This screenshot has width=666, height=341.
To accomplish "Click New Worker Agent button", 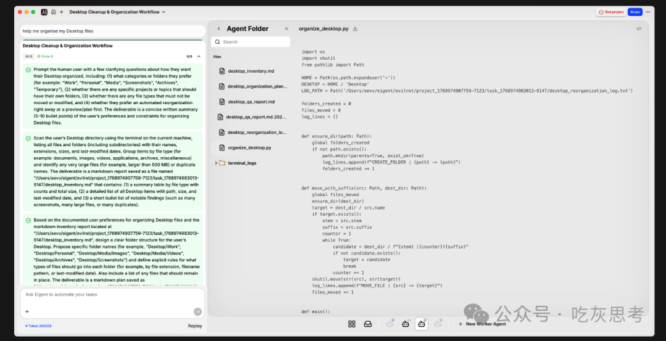I will click(x=482, y=324).
